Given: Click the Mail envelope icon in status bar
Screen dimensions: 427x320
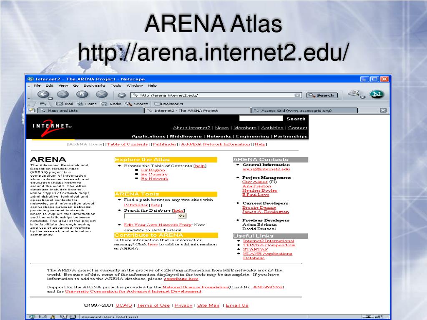Looking at the screenshot, I should coord(43,317).
